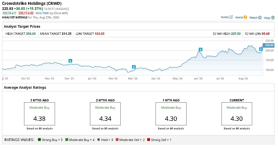Click the 100.00 price axis label
The height and width of the screenshot is (148, 278).
click(x=269, y=70)
